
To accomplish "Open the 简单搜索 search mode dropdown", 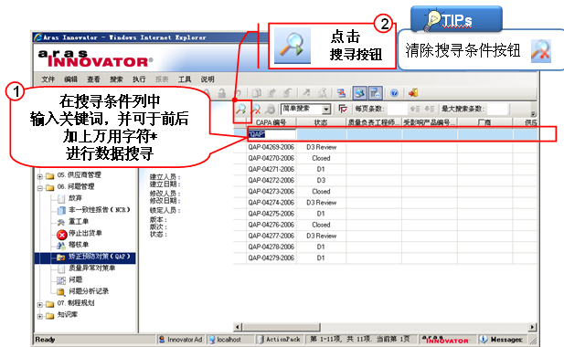I will [325, 109].
